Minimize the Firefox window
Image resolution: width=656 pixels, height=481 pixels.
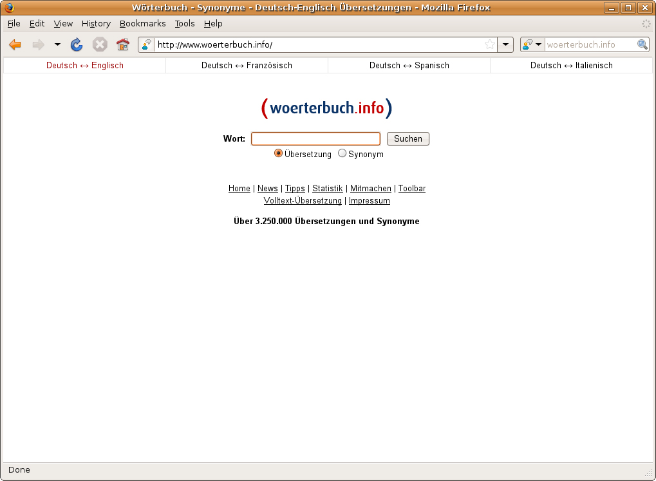[x=611, y=8]
